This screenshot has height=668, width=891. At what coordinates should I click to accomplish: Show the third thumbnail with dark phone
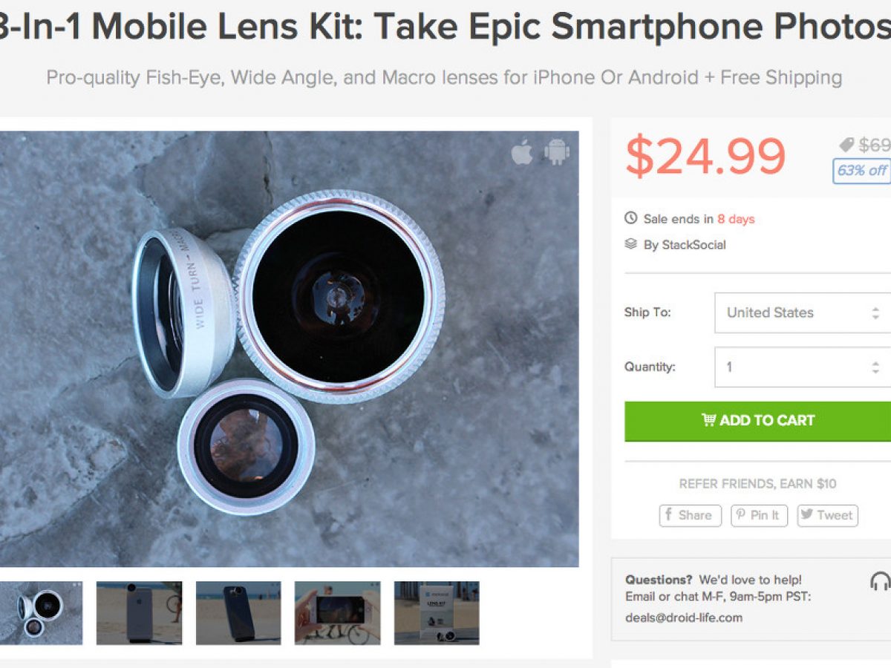click(x=238, y=612)
